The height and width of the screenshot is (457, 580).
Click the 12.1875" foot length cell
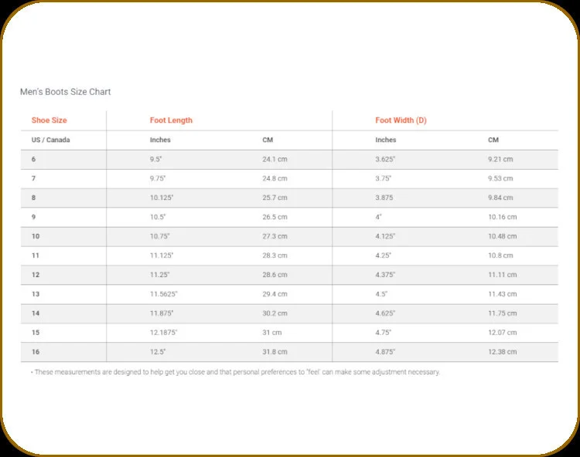(x=163, y=332)
